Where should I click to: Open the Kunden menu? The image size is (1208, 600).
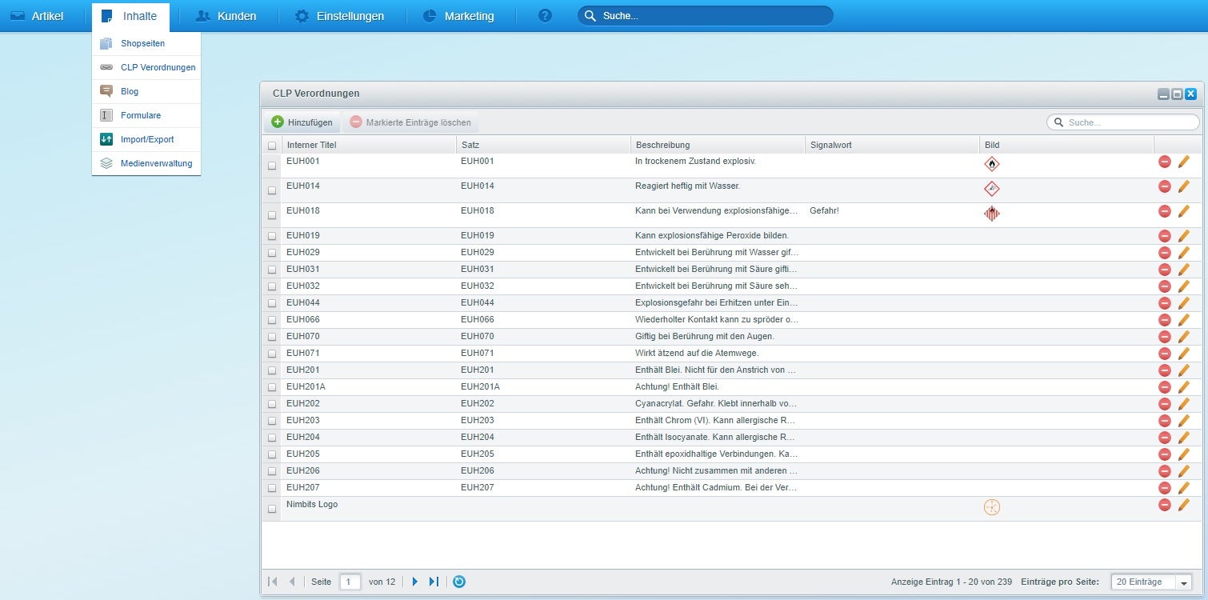point(227,16)
